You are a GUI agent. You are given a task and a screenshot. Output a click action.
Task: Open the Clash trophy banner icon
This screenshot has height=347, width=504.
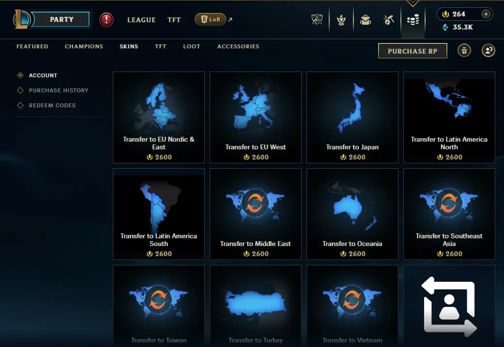tap(317, 20)
